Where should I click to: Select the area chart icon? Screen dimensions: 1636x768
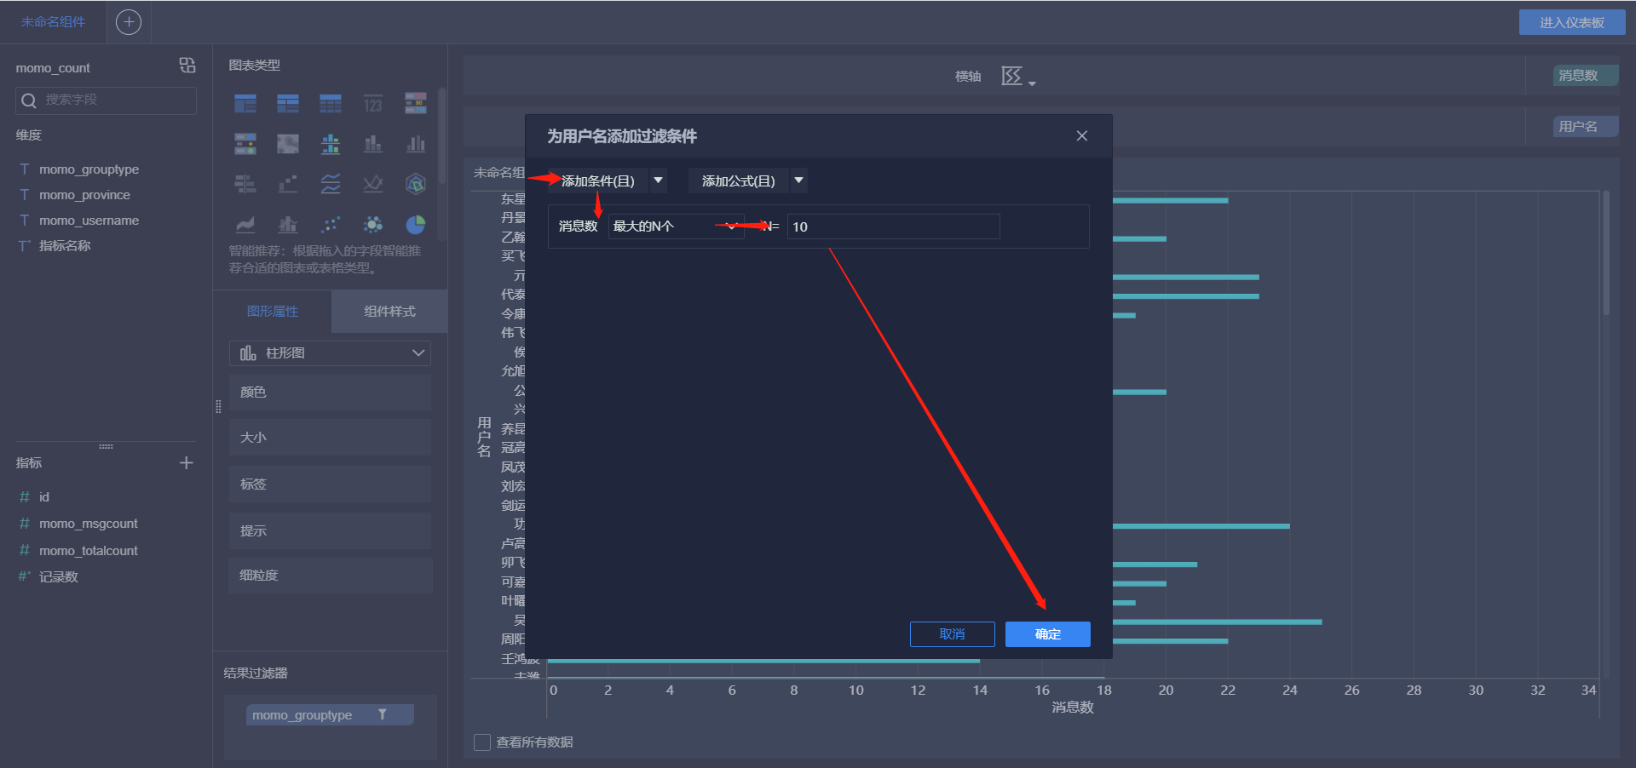(x=245, y=224)
